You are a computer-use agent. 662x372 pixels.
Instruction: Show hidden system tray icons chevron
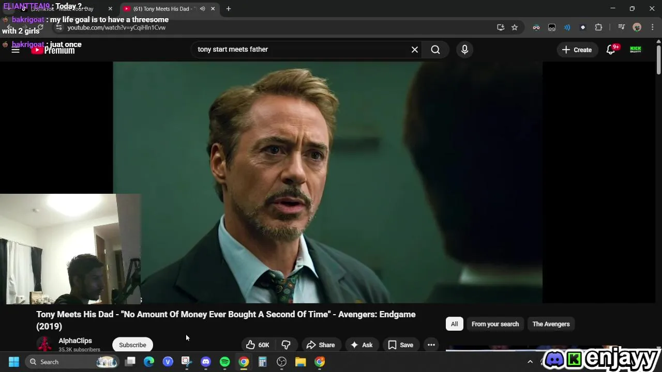coord(530,362)
